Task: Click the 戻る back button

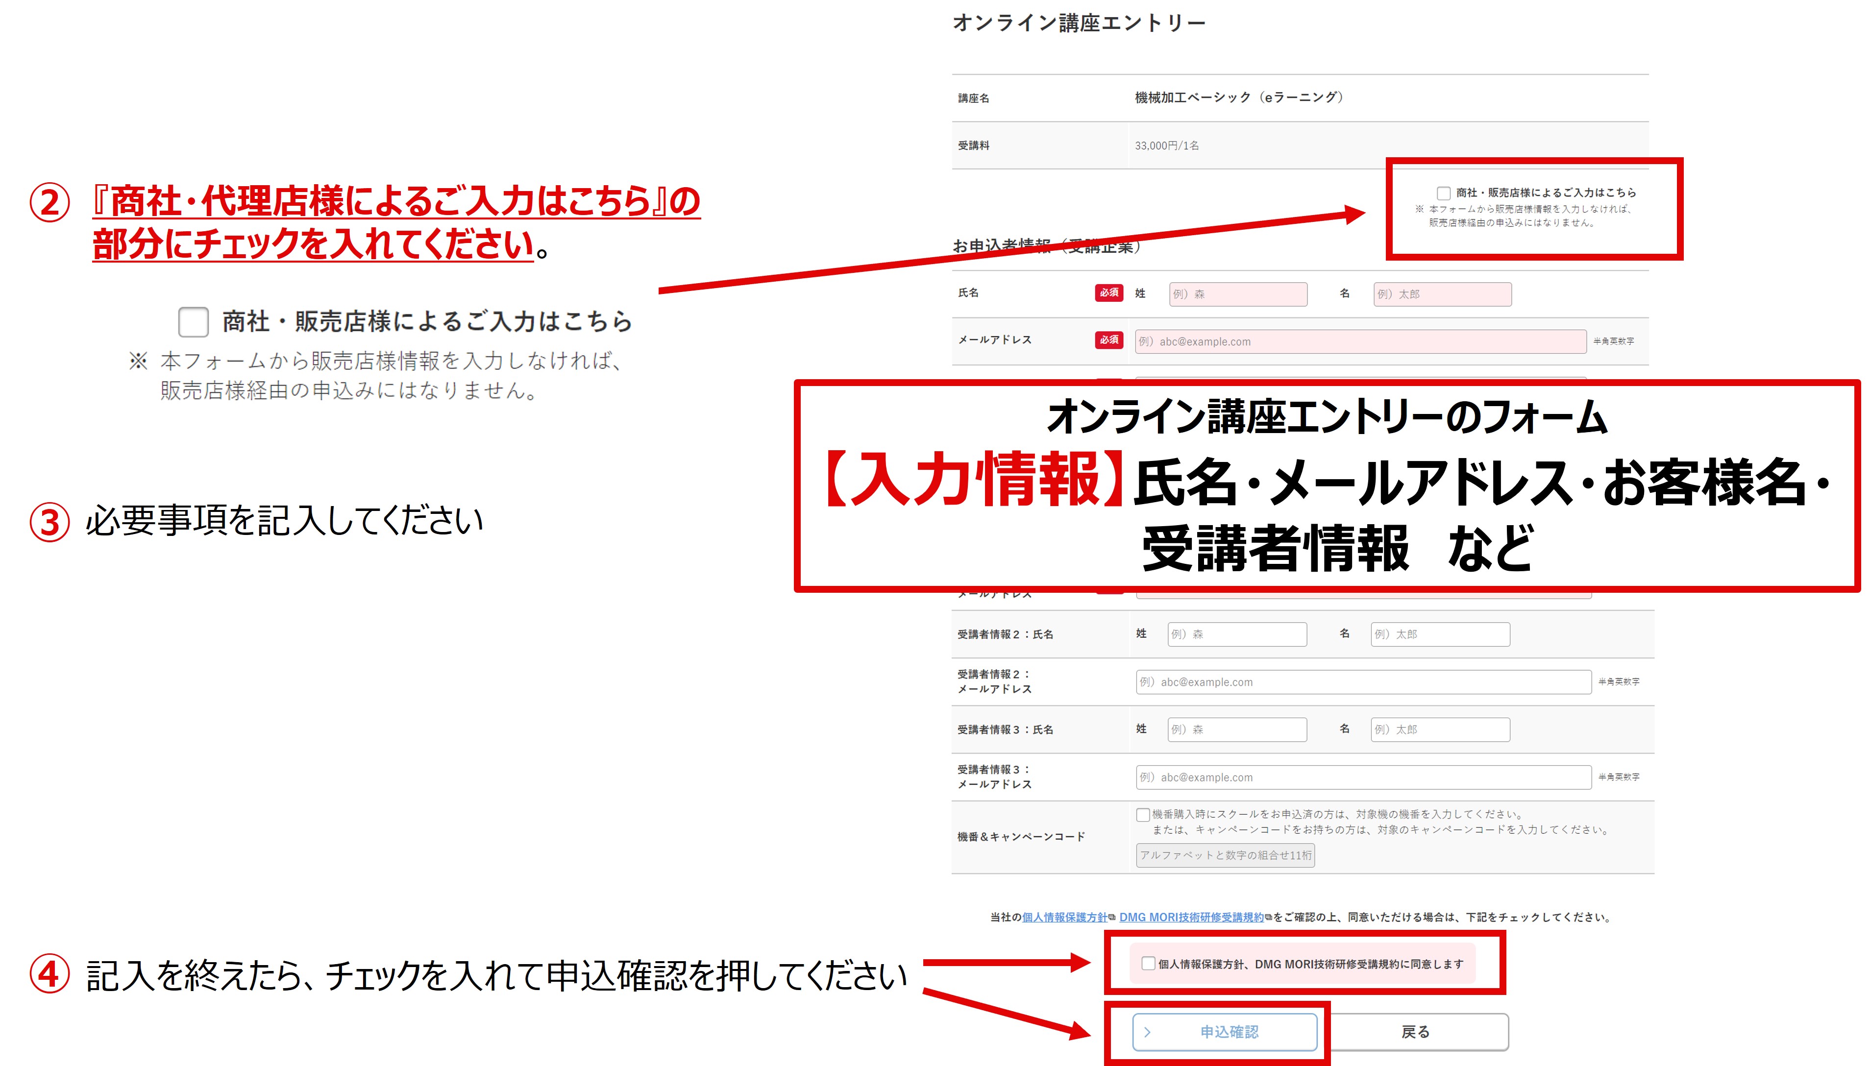Action: 1415,1032
